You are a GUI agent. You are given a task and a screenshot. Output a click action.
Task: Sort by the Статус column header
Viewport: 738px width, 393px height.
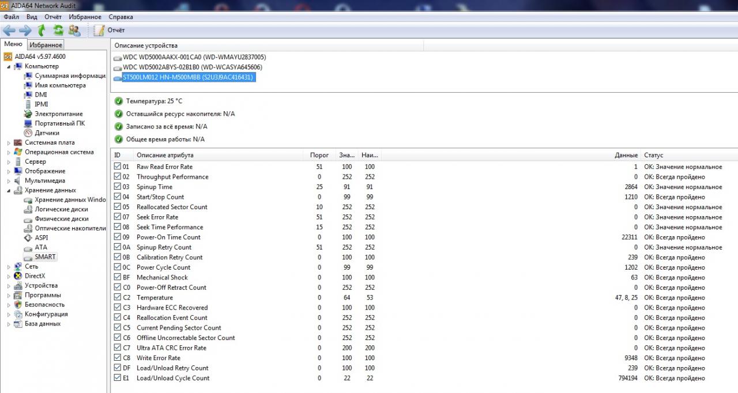click(689, 155)
